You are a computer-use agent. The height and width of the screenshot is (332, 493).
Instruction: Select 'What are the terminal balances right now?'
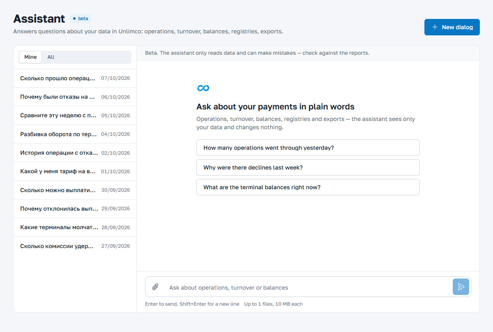(x=308, y=187)
